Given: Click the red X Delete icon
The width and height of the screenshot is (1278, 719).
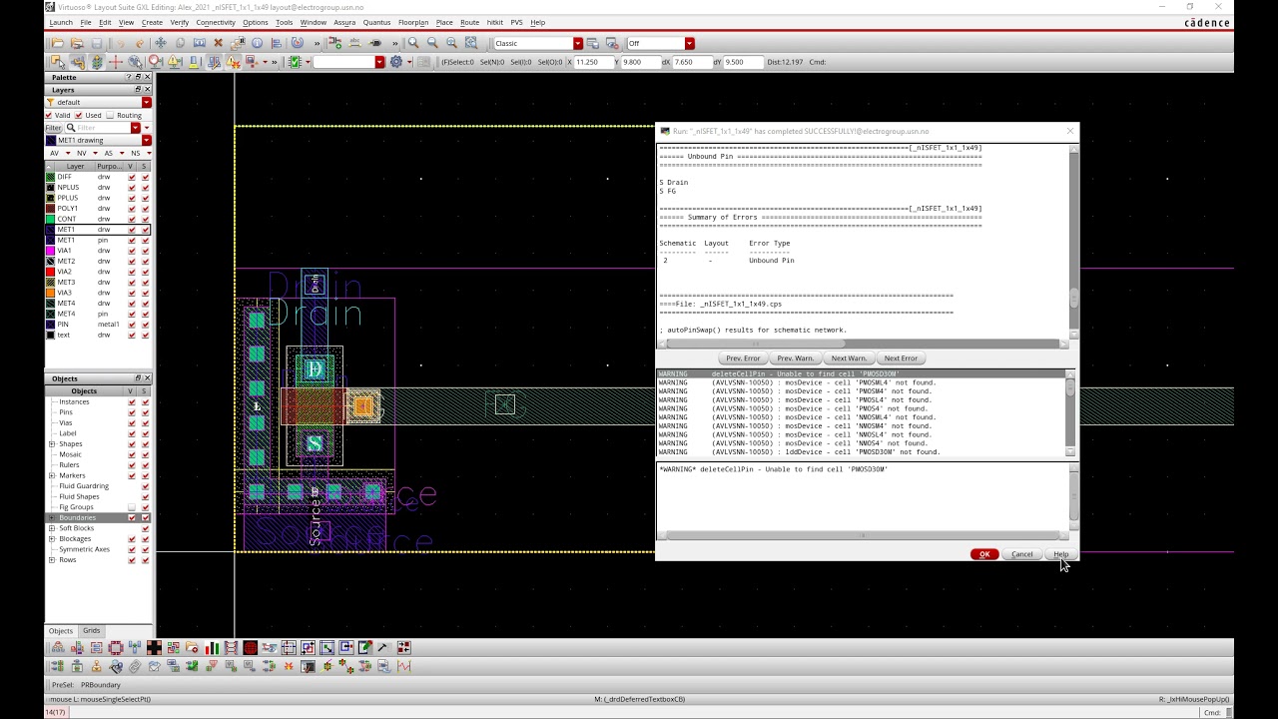Looking at the screenshot, I should click(218, 43).
